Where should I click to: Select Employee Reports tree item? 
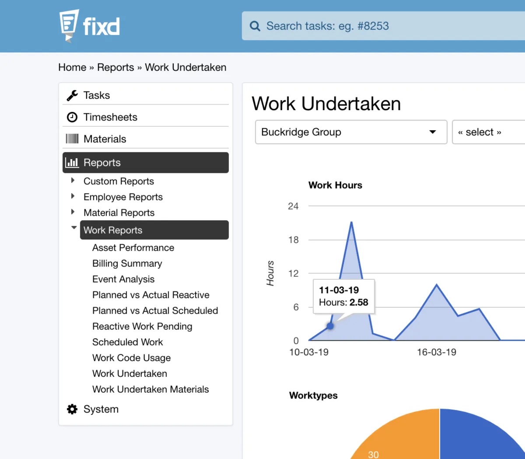[x=123, y=197]
